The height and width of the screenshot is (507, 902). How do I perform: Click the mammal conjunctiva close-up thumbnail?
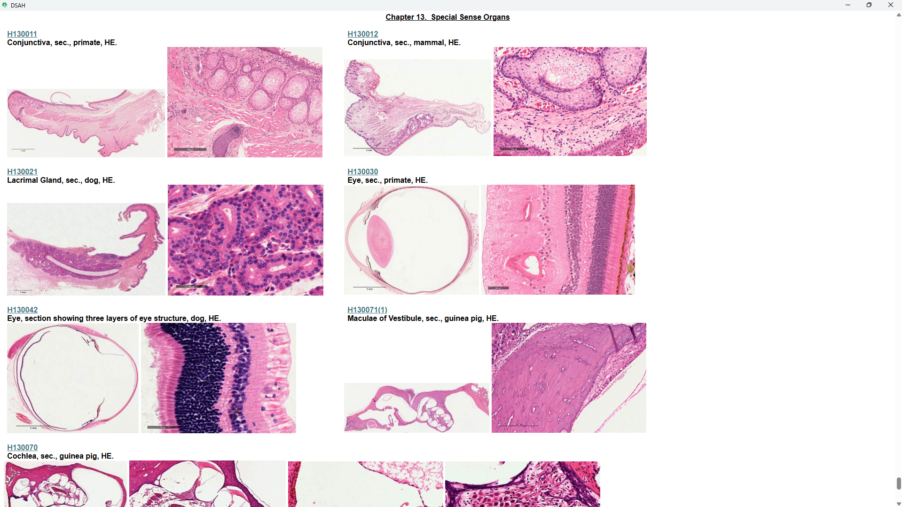coord(570,101)
